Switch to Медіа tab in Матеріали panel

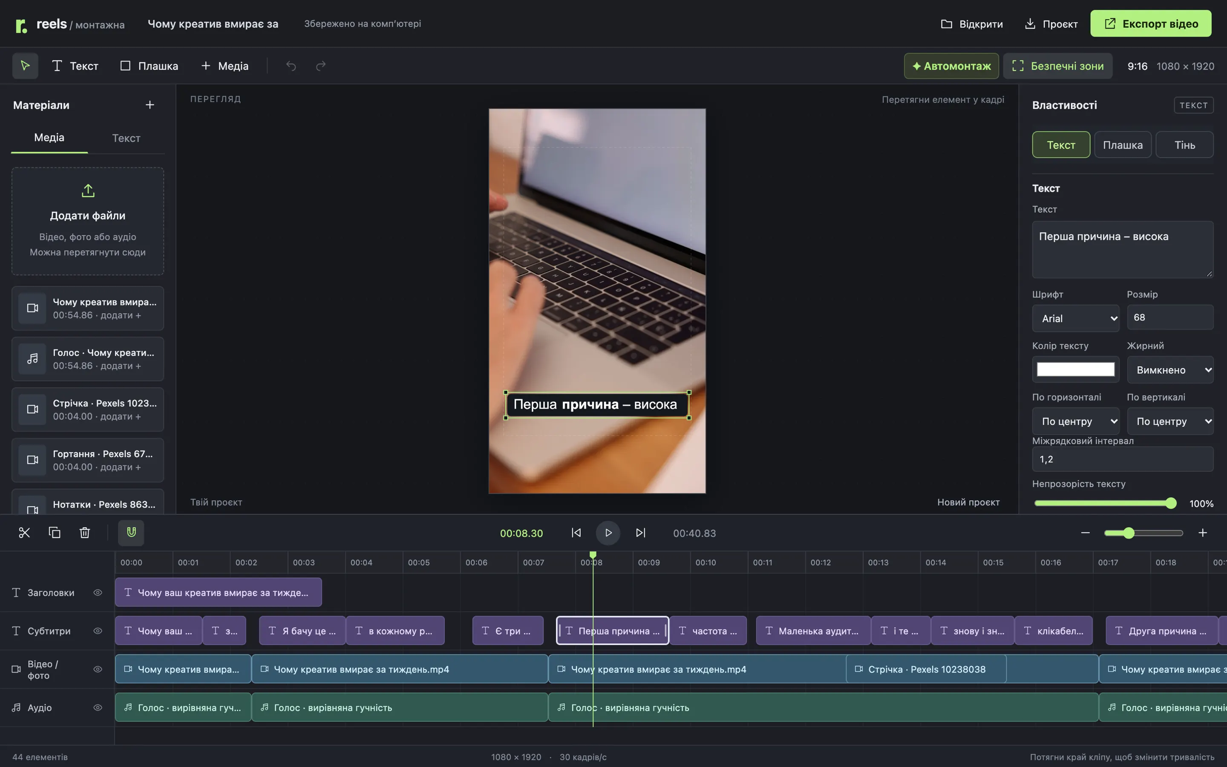pos(49,138)
